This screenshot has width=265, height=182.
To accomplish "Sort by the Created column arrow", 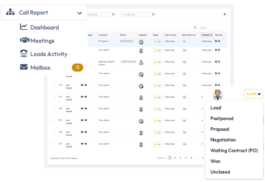I will [x=211, y=35].
